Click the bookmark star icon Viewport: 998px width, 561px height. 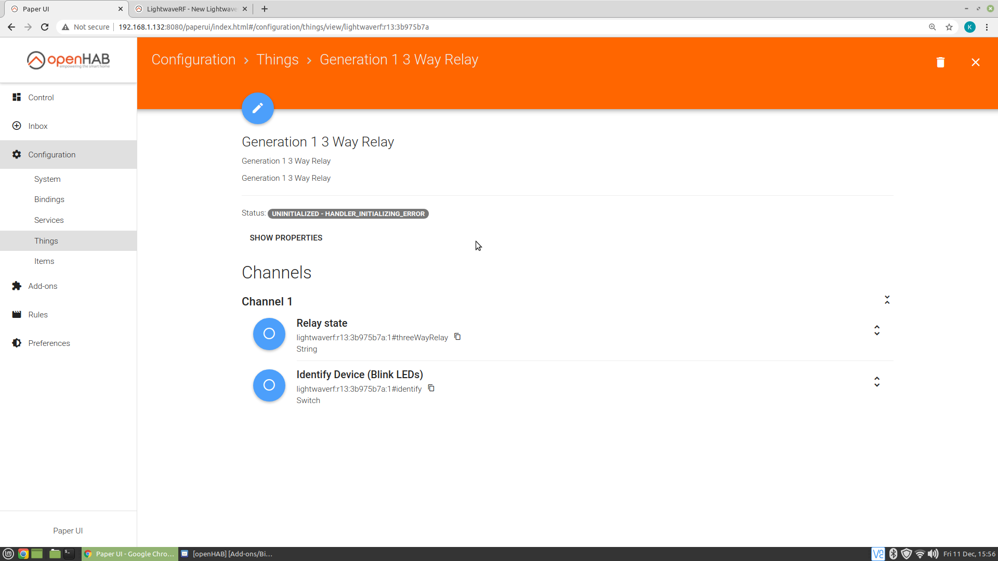coord(949,27)
